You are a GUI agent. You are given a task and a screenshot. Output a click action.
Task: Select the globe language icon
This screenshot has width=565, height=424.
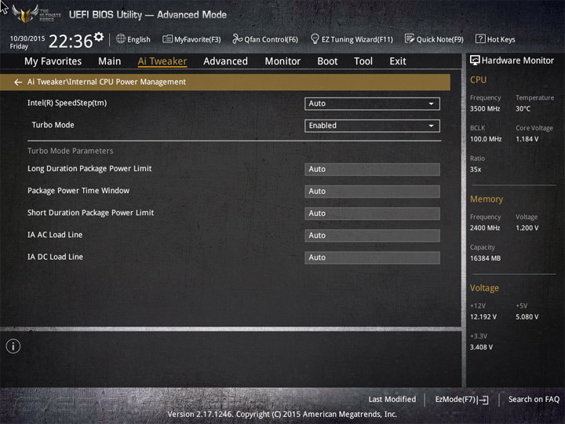(121, 38)
